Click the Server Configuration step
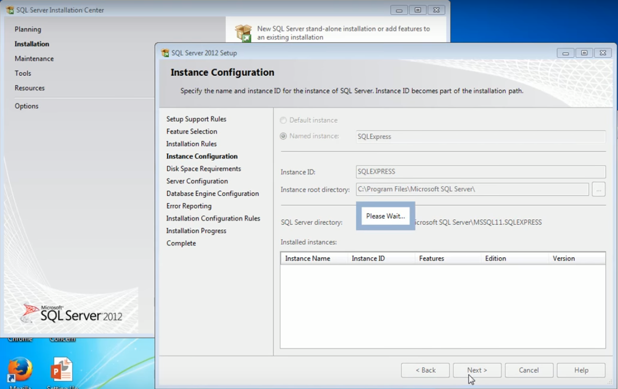618x389 pixels. coord(197,181)
